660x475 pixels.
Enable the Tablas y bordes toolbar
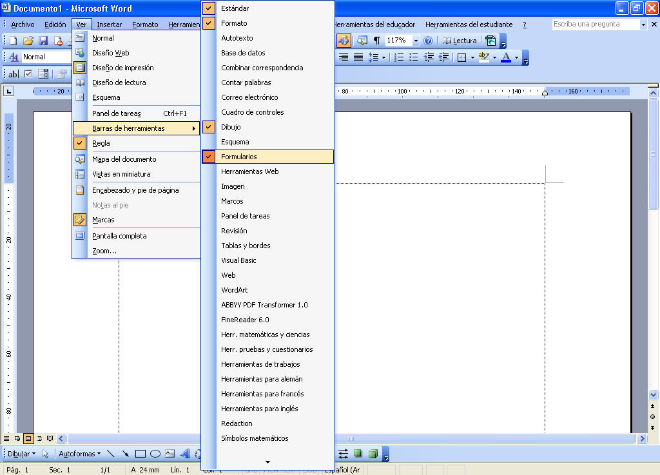pos(267,246)
